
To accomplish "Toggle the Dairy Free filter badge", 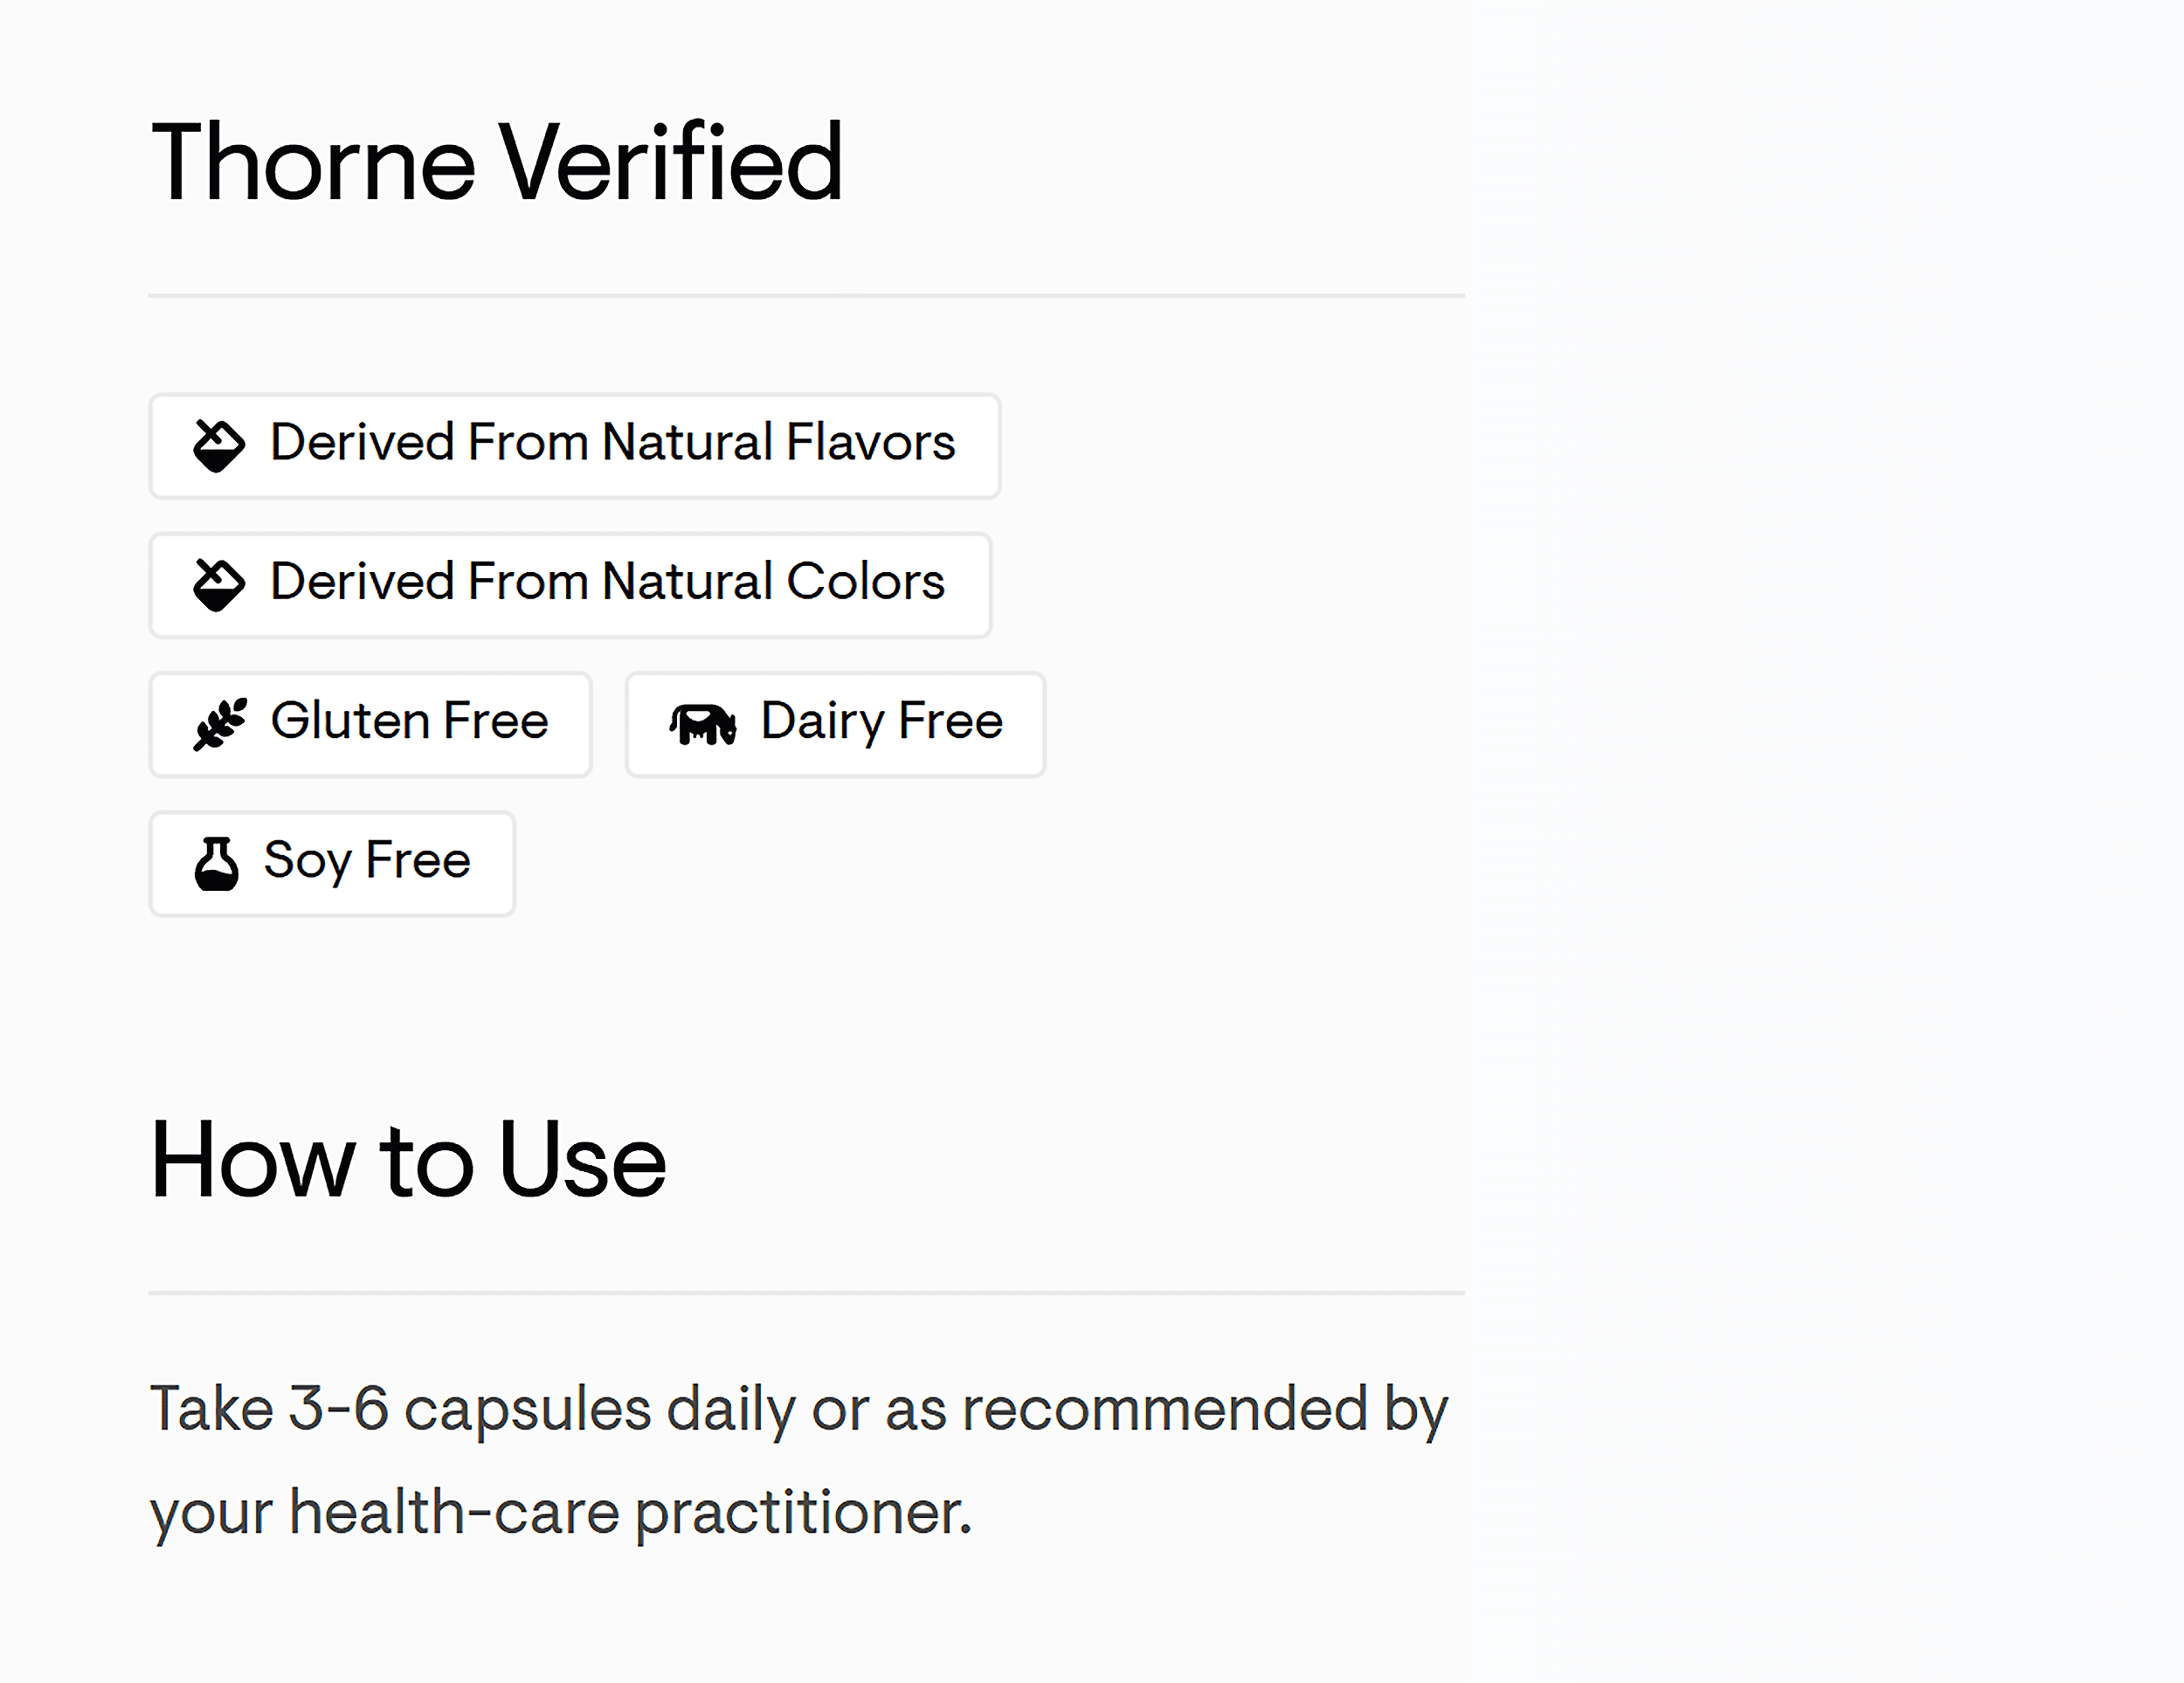I will pos(833,723).
